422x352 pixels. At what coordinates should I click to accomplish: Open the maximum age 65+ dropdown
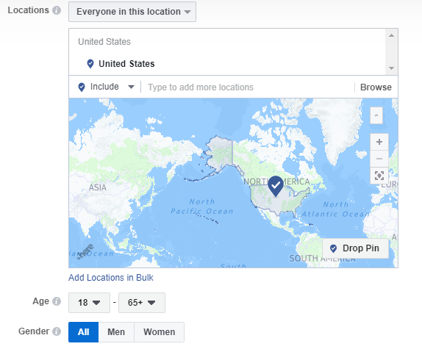point(142,303)
